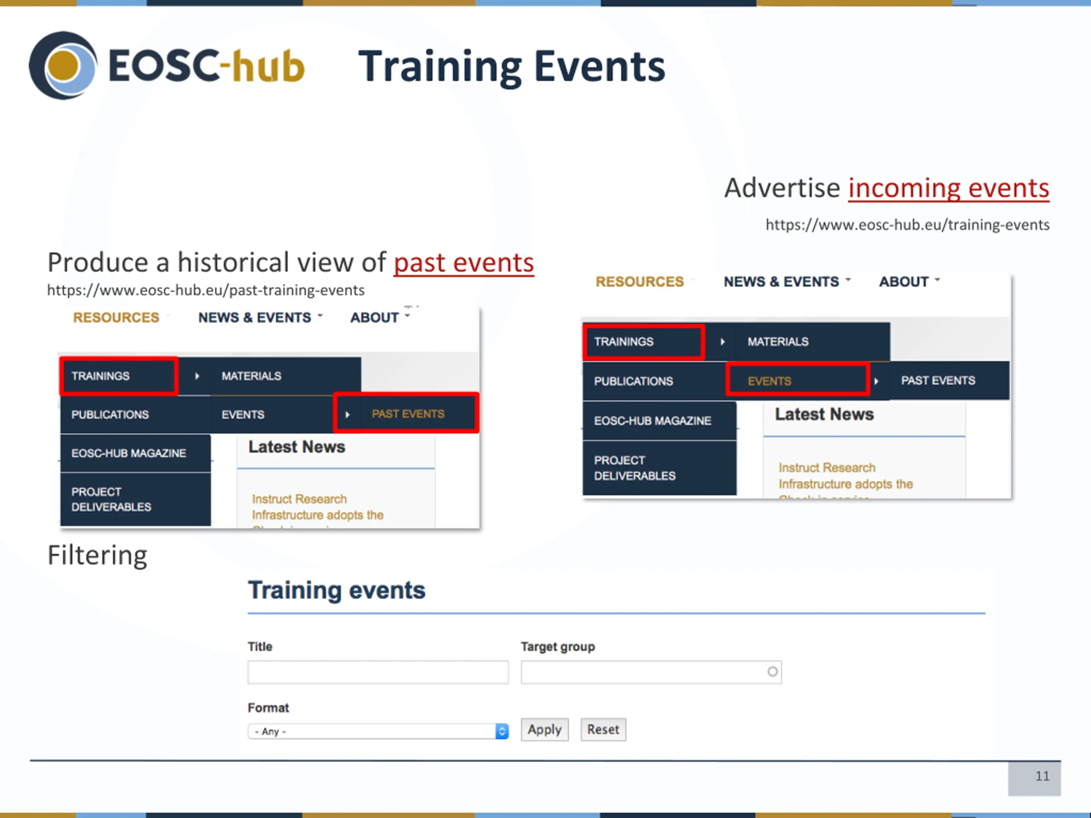Select TRAININGS item in left menu screenshot
The width and height of the screenshot is (1091, 818).
coord(119,376)
